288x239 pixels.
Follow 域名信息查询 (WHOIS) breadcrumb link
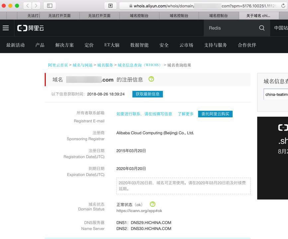pyautogui.click(x=140, y=65)
